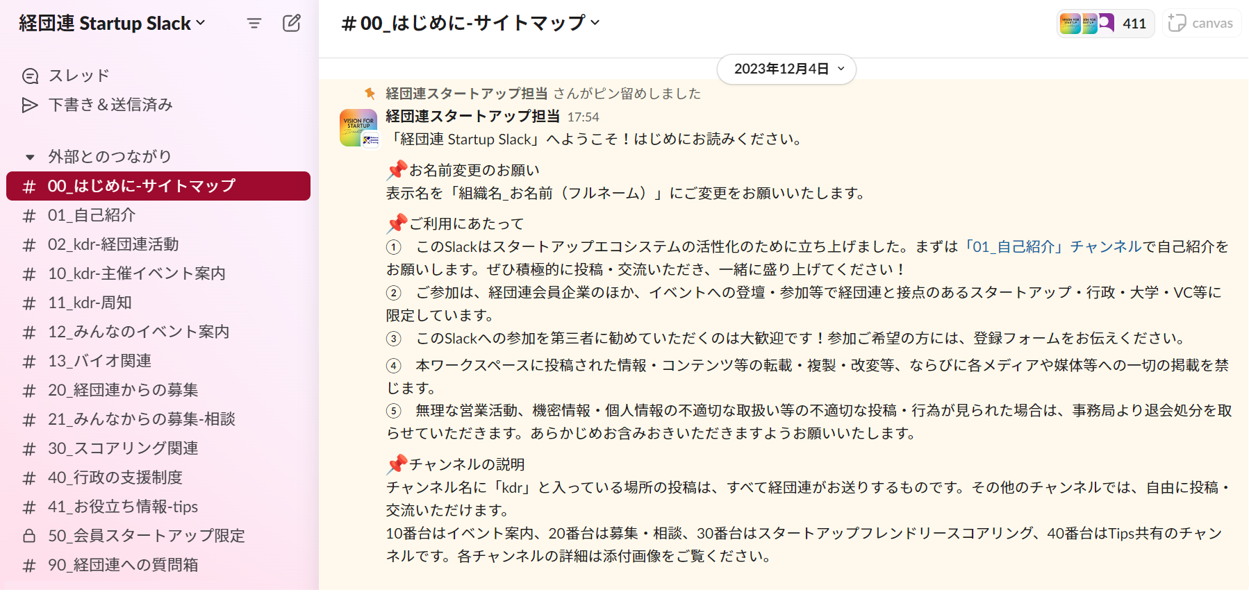This screenshot has height=592, width=1249.
Task: Open the sidebar filter icon
Action: [x=254, y=24]
